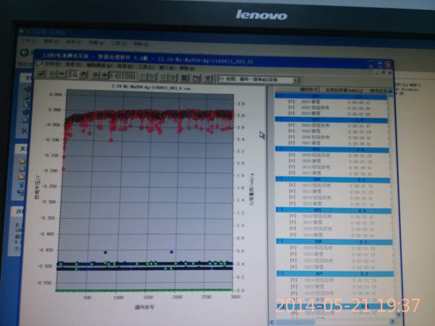Open the 辅助通道 menu
Screen dimensions: 435x326
100,65
